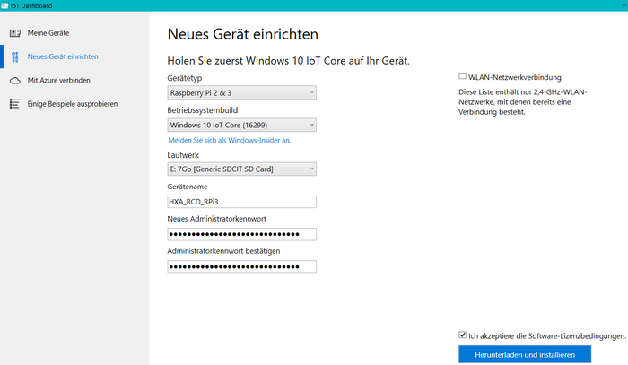Screen dimensions: 628x365
Task: Go to Mit Azure verbinden
Action: pos(59,81)
